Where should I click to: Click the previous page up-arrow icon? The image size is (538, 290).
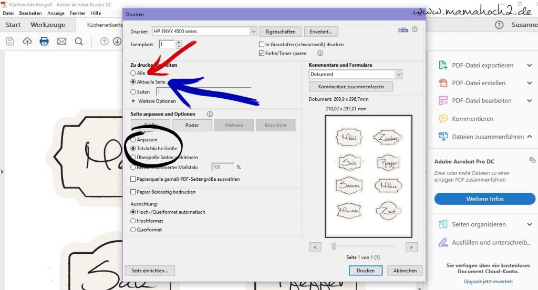pyautogui.click(x=105, y=42)
